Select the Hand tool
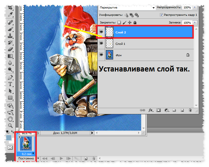Screen dimensions: 209x167 [x=10, y=119]
